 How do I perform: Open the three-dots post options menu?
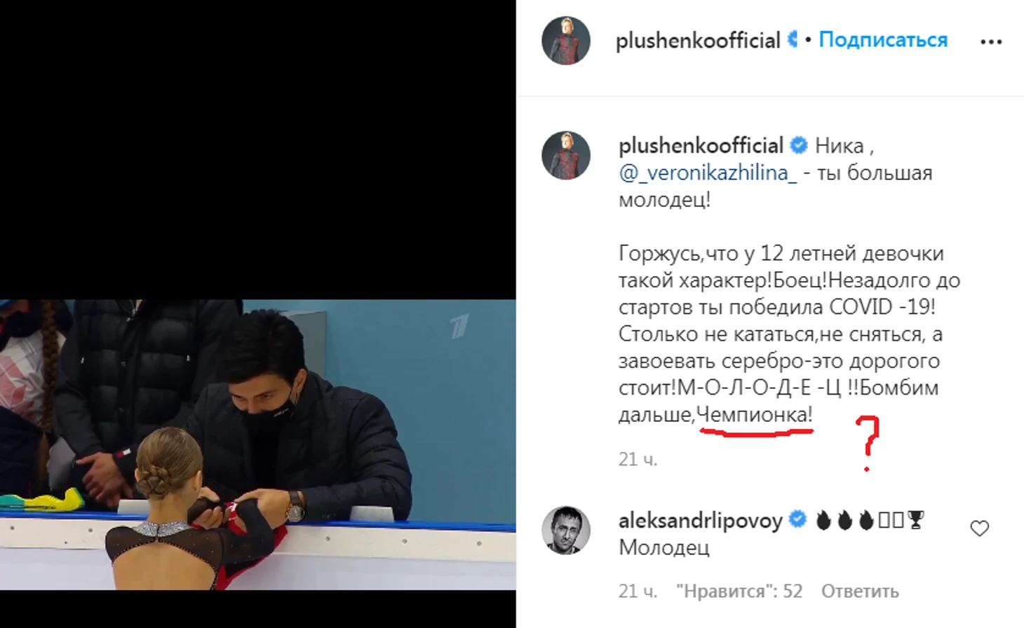coord(990,42)
